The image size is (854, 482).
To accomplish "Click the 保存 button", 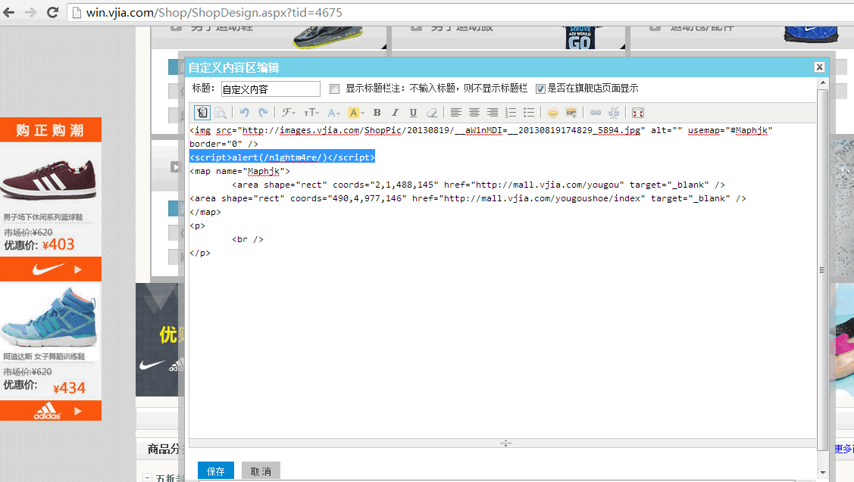I will coord(216,471).
